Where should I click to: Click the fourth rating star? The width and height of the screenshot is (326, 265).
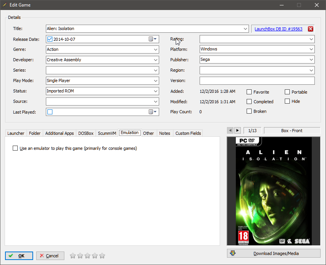tap(94, 256)
